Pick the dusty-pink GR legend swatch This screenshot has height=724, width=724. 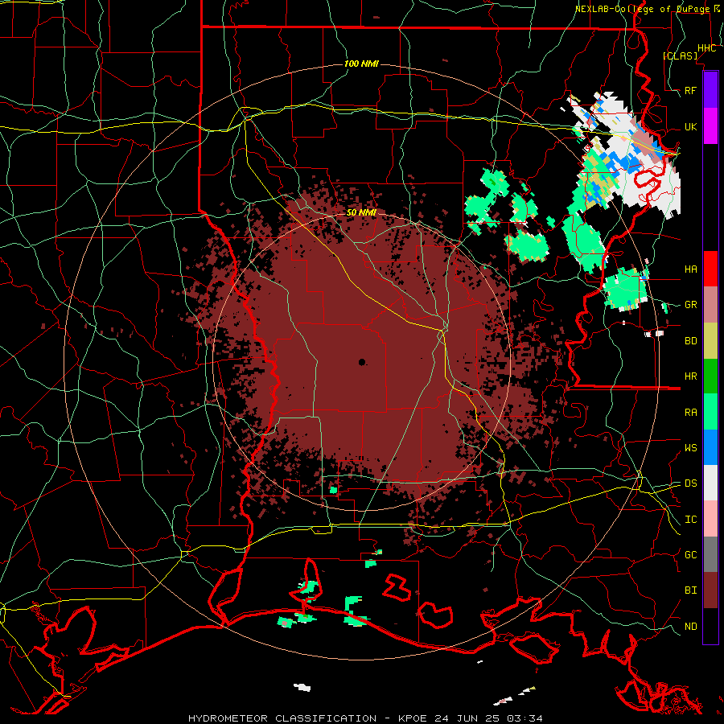(x=710, y=305)
